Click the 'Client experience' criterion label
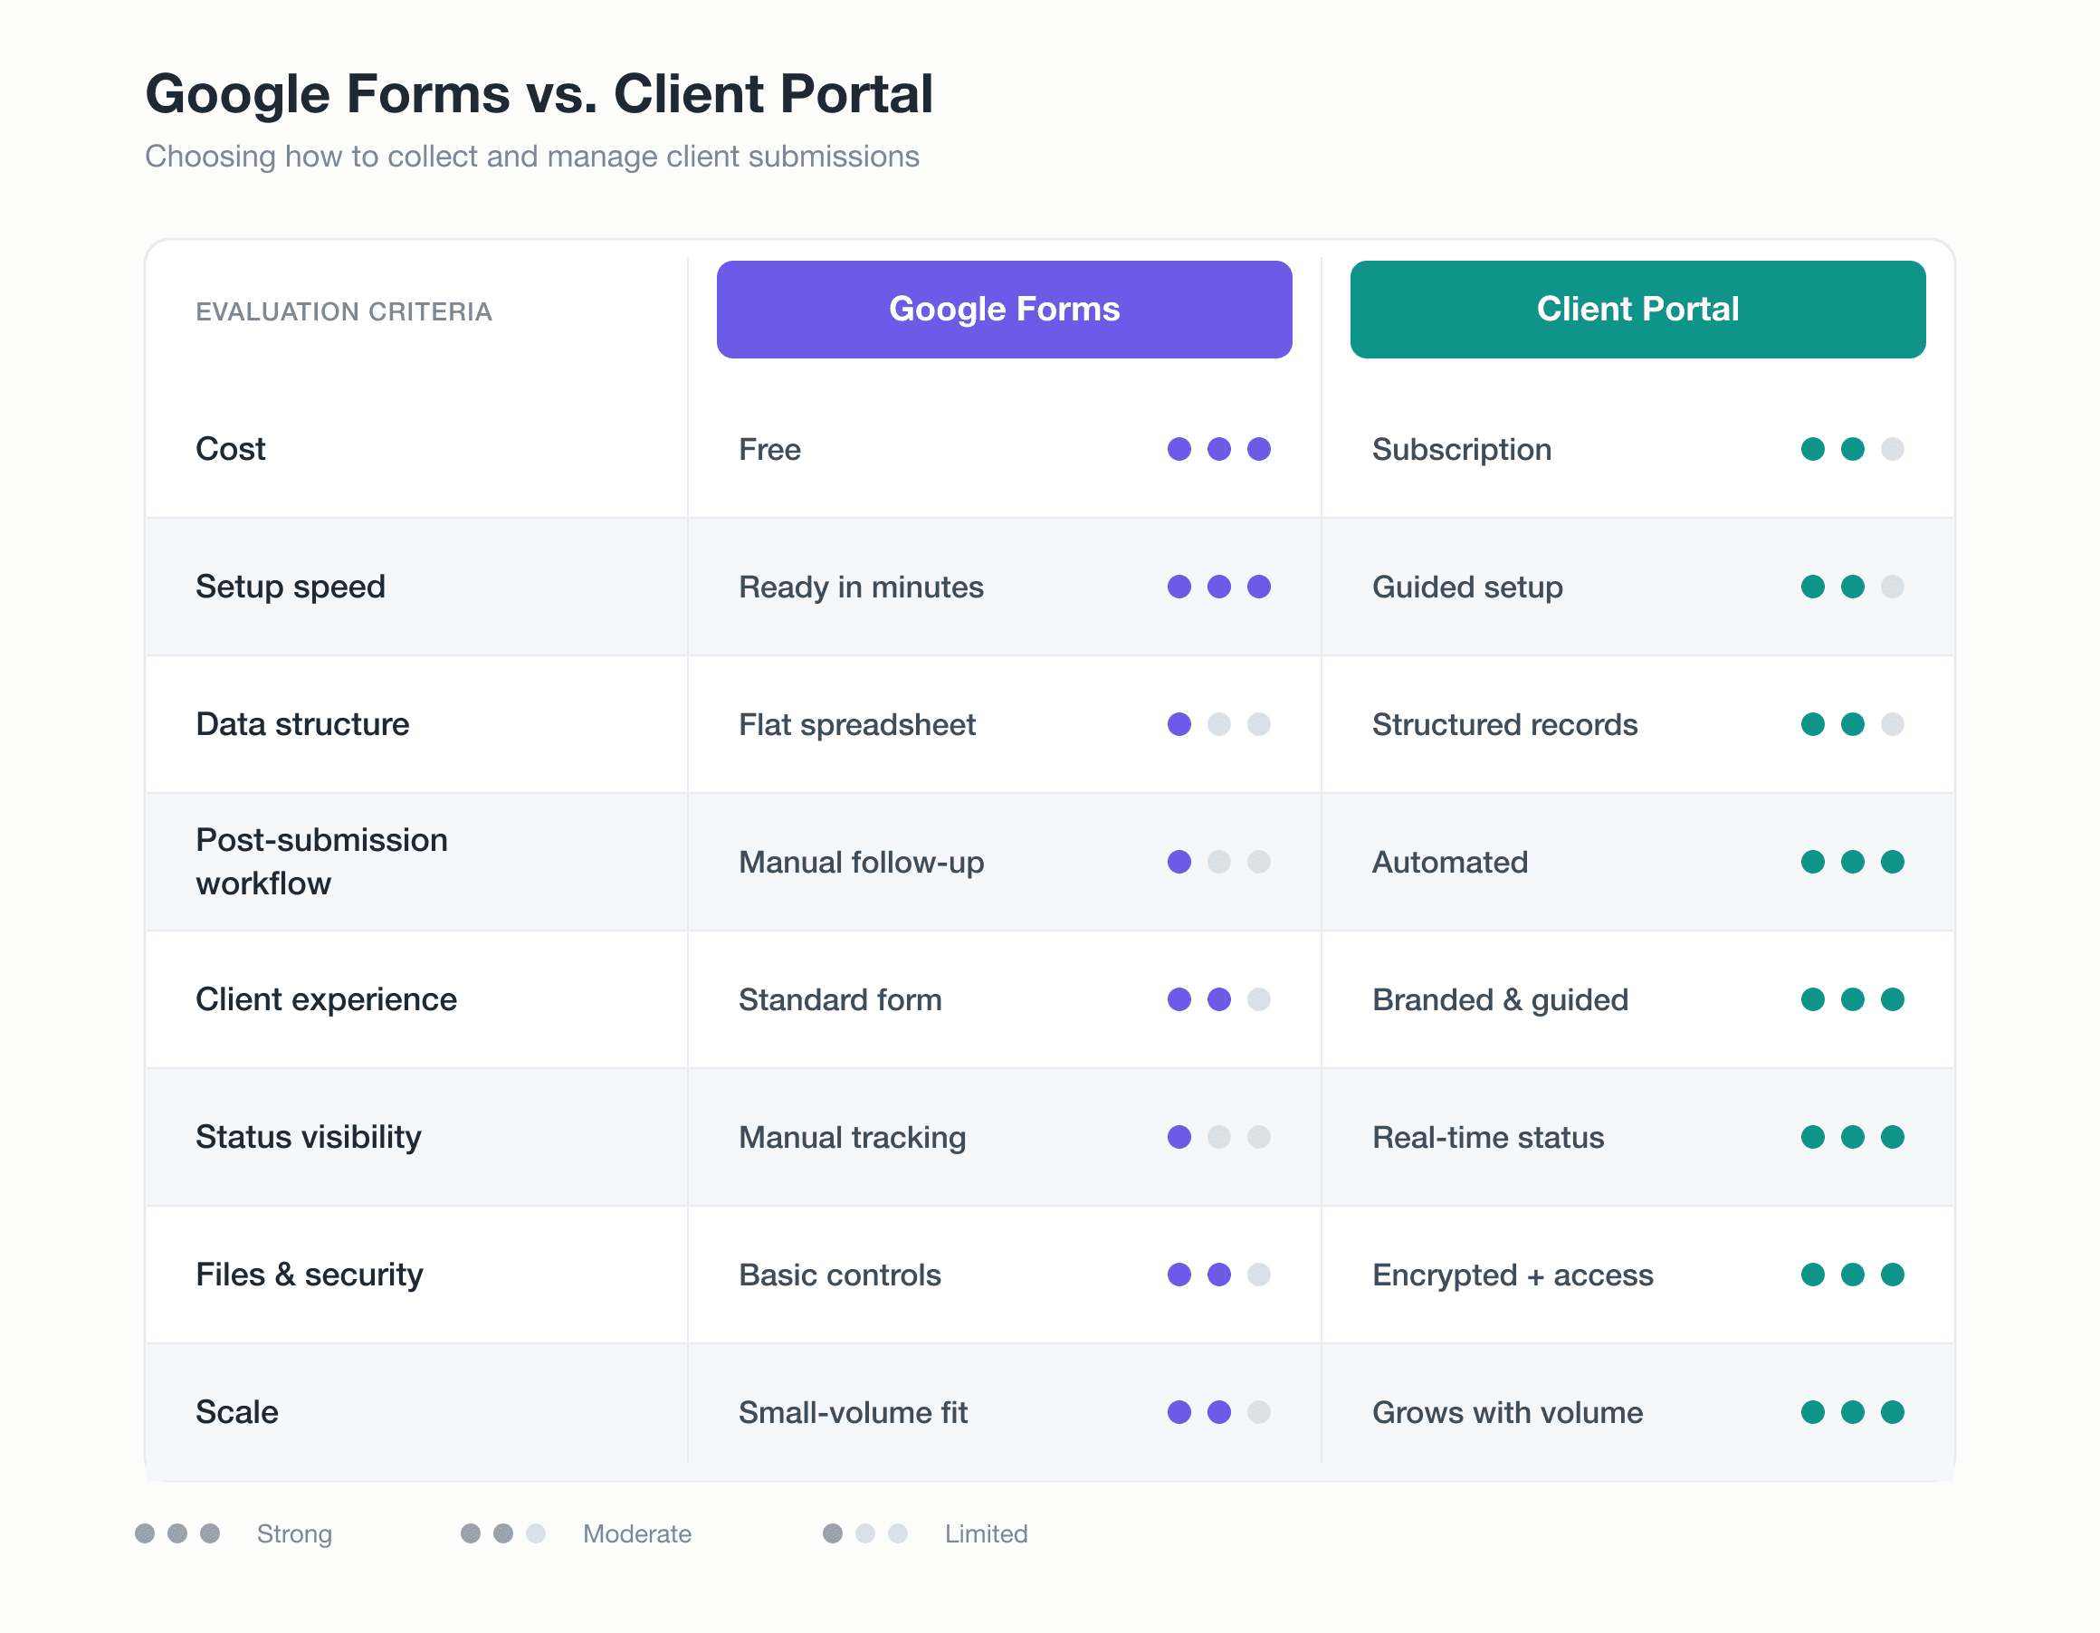The width and height of the screenshot is (2100, 1633). click(x=326, y=999)
